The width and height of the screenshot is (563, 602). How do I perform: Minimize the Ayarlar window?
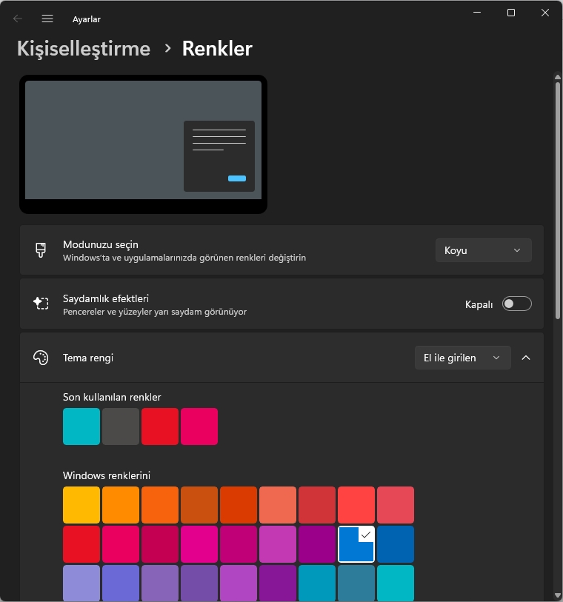(477, 13)
